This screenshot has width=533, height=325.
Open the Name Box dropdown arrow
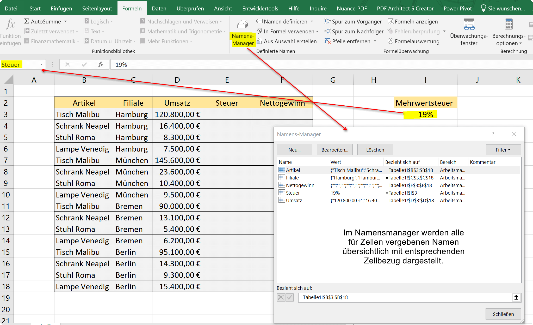tap(41, 64)
